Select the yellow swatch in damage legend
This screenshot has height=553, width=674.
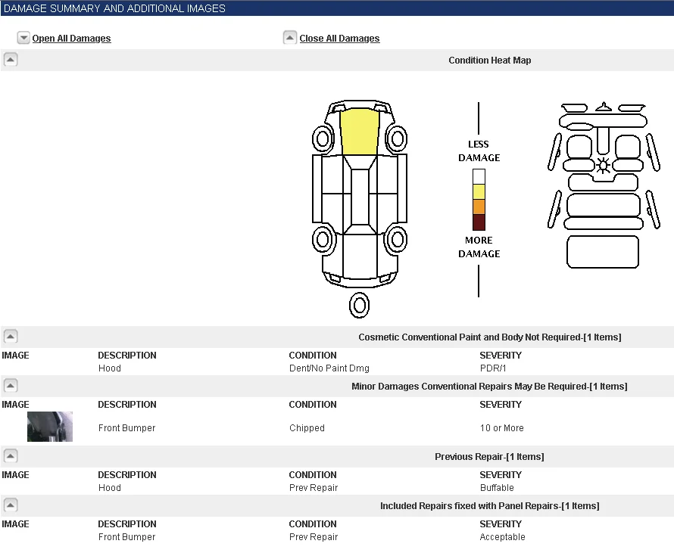pos(479,191)
